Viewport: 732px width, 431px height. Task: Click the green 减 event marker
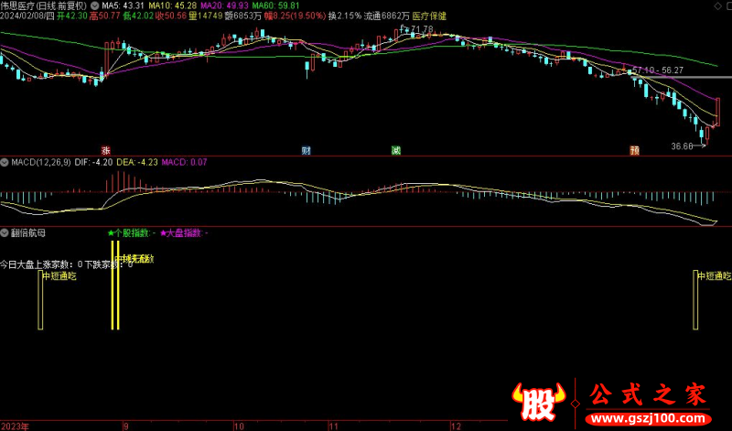tap(396, 150)
